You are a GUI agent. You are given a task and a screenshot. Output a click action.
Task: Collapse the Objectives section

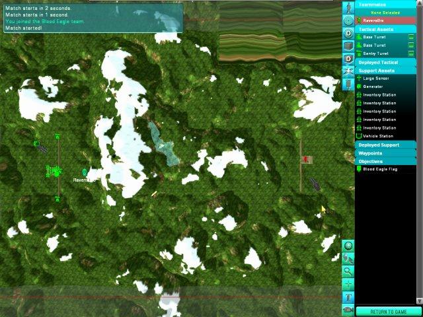(x=385, y=161)
